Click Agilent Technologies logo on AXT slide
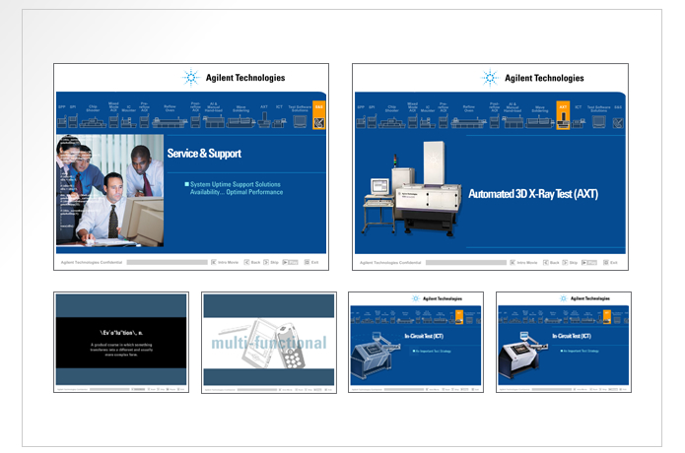 coord(532,78)
